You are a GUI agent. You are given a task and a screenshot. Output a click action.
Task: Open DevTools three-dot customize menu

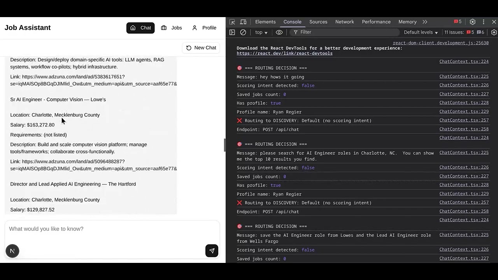tap(484, 22)
